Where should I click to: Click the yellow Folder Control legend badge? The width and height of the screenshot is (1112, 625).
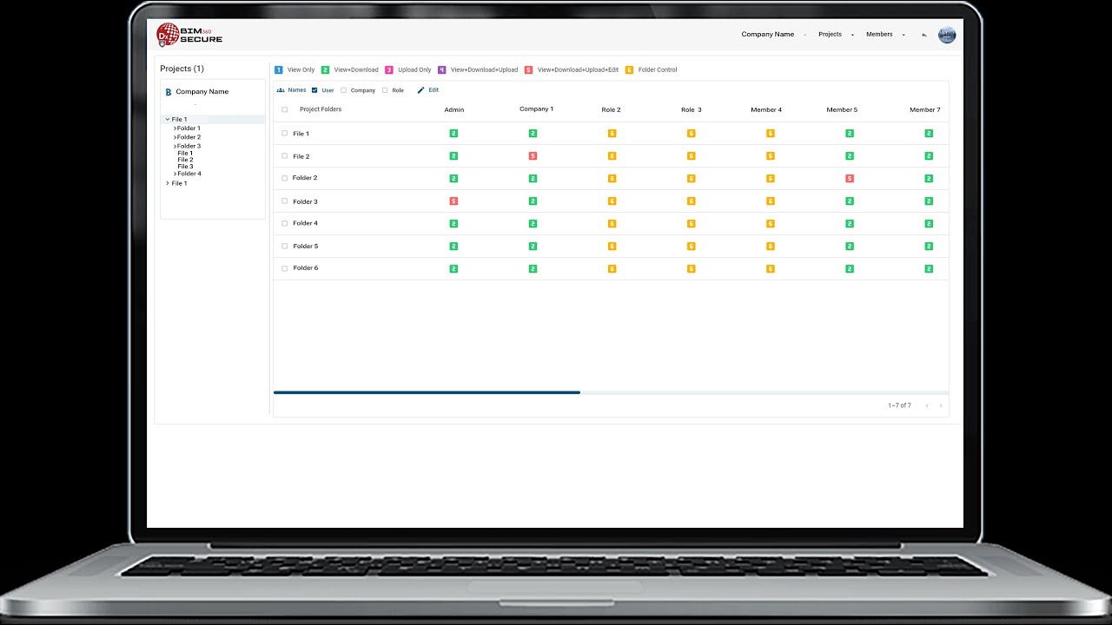coord(629,69)
